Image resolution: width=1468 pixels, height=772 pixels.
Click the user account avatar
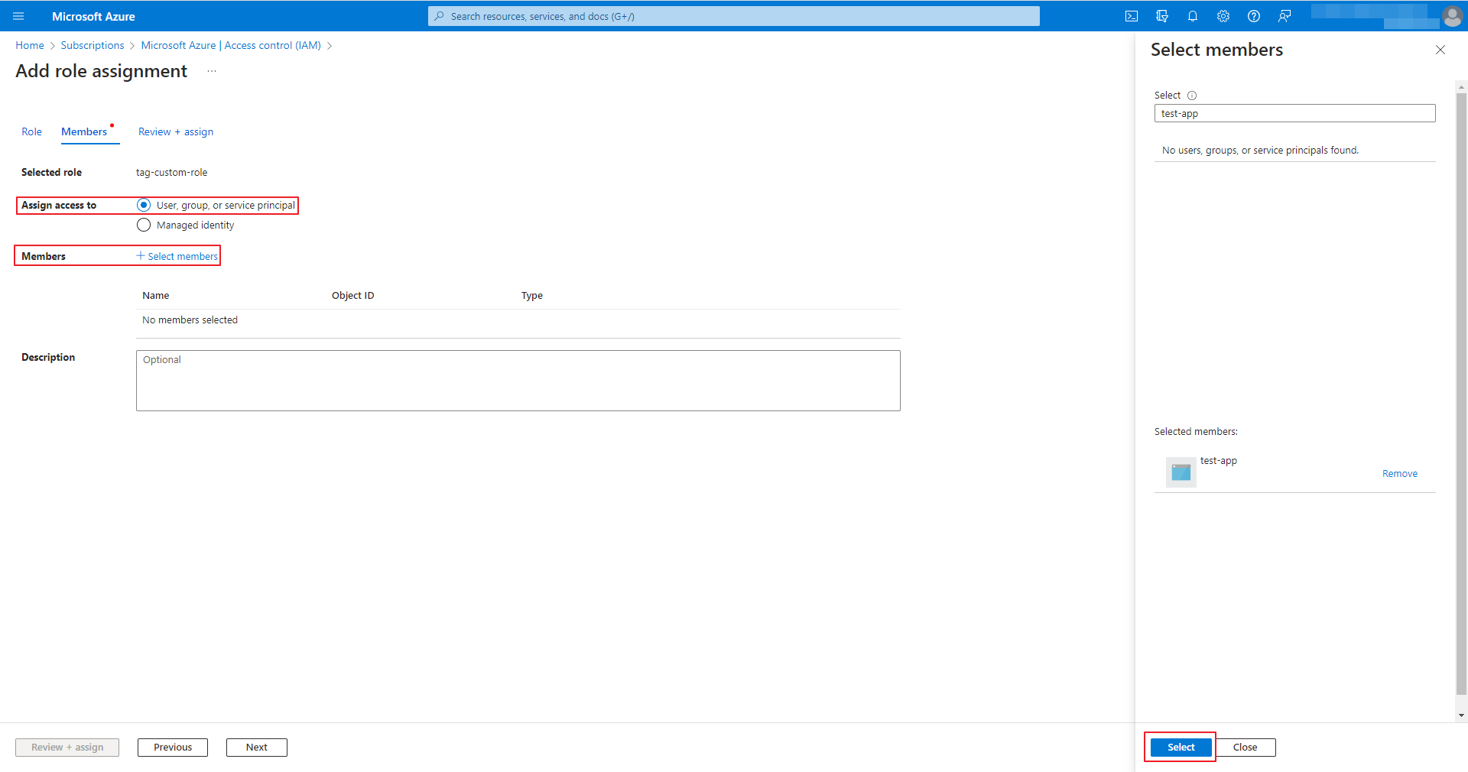click(1451, 16)
